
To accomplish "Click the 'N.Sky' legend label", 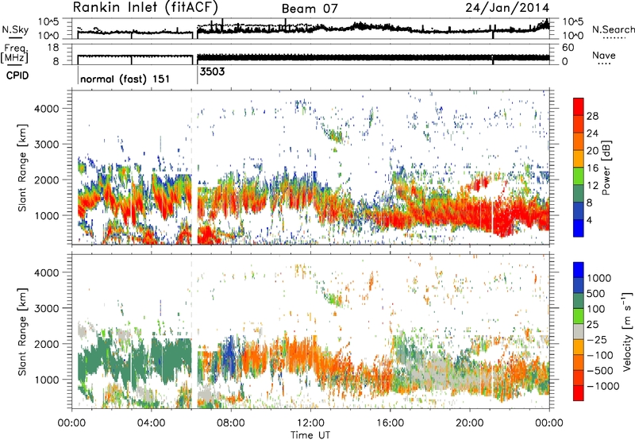I will (15, 29).
